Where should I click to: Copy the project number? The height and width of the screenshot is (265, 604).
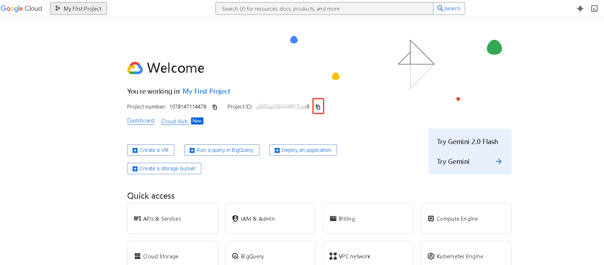click(215, 107)
